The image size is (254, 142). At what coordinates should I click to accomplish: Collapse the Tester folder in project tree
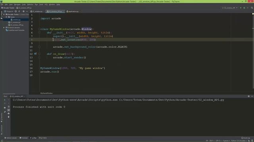6,17
